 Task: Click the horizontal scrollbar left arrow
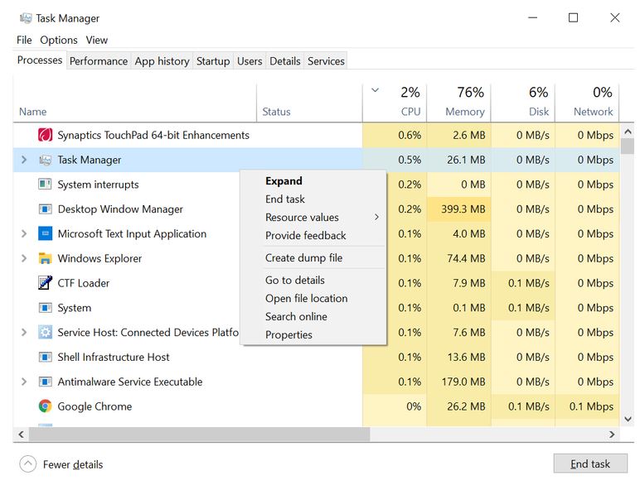(22, 434)
